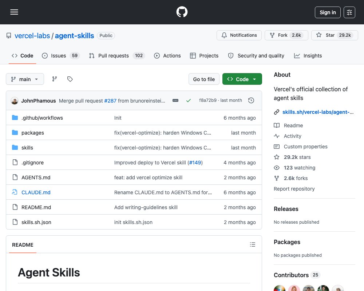The width and height of the screenshot is (364, 291).
Task: Open the packages folder
Action: [33, 133]
